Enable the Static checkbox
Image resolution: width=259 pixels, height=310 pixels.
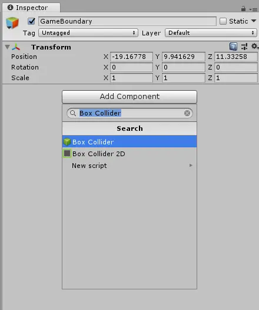tap(223, 21)
